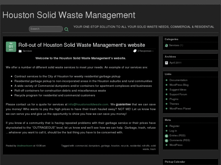Screen dimensions: 221x165
Task: Open the Services (1) category in sidebar
Action: 176,45
